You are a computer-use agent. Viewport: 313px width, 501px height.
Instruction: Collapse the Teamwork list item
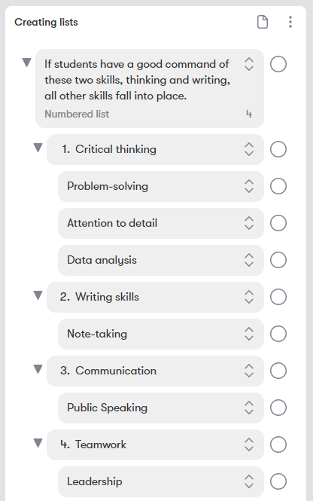coord(38,443)
